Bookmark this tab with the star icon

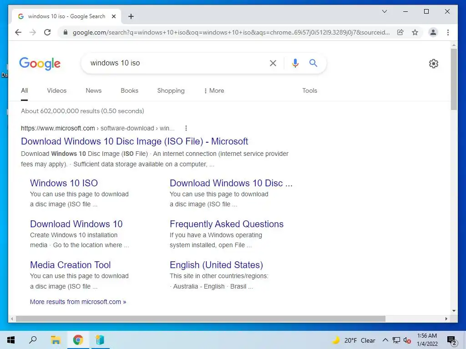click(415, 32)
